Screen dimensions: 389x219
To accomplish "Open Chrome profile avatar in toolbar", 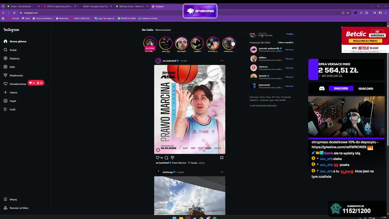I will (x=380, y=13).
